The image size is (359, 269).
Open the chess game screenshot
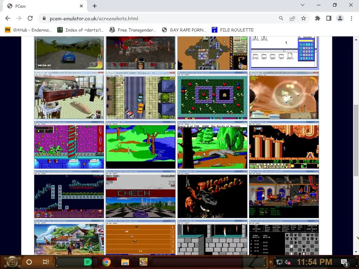[x=284, y=237]
